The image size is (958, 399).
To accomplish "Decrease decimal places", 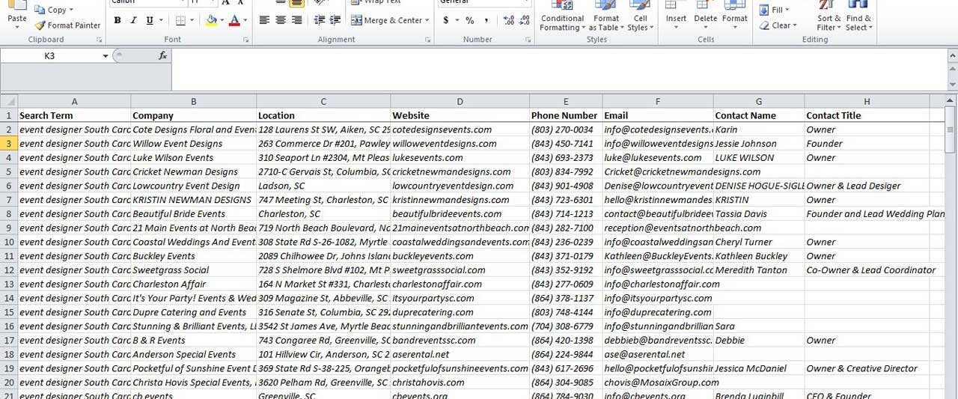I will [525, 20].
